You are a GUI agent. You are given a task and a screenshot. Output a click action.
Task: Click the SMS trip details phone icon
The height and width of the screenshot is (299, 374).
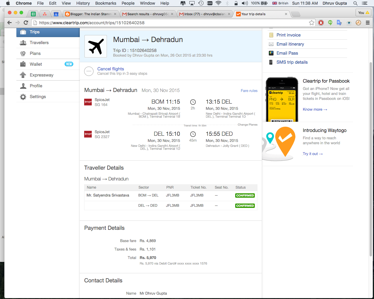click(271, 62)
